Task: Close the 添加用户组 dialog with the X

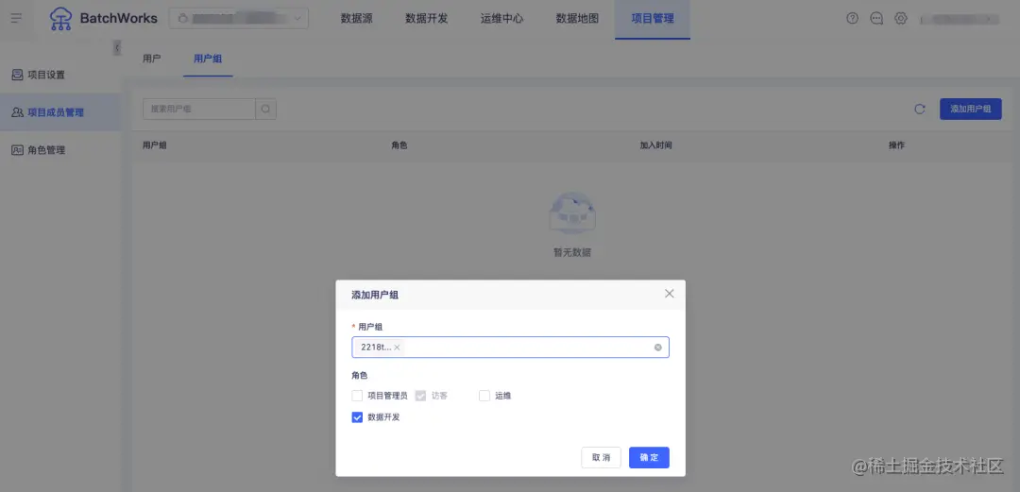Action: tap(669, 294)
